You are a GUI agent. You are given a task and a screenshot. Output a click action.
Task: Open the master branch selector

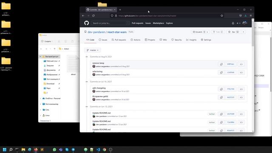(x=93, y=50)
